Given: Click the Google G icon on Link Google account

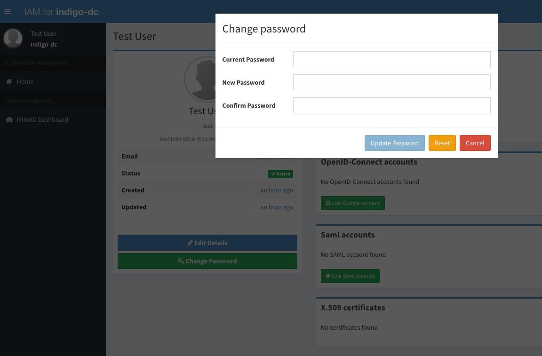Looking at the screenshot, I should (x=328, y=203).
